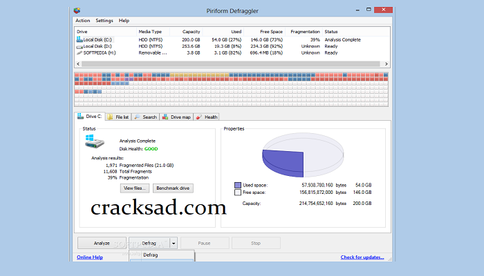Sort by the Drive column header
The width and height of the screenshot is (484, 276).
pyautogui.click(x=106, y=32)
